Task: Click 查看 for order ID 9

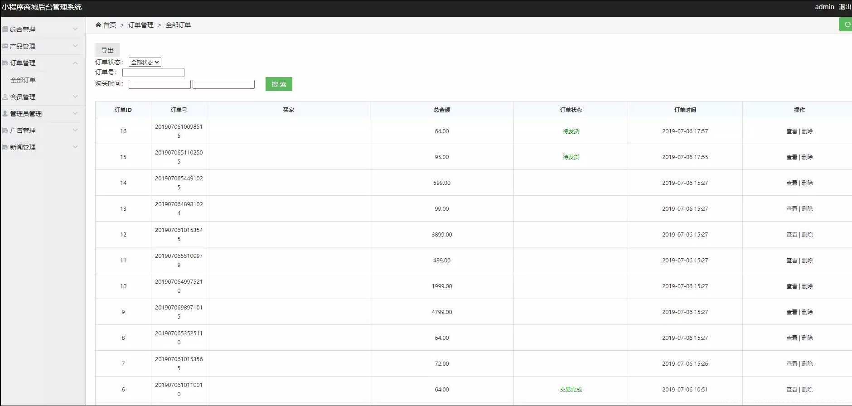Action: pyautogui.click(x=792, y=312)
